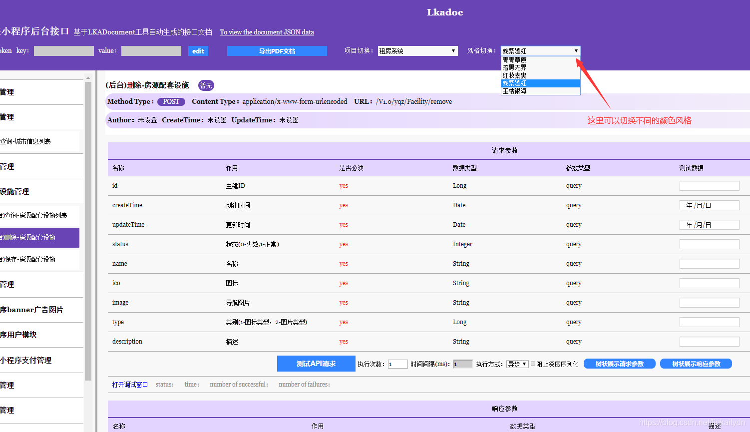Click the 时间间隔(ms) input
Image resolution: width=750 pixels, height=432 pixels.
point(463,364)
